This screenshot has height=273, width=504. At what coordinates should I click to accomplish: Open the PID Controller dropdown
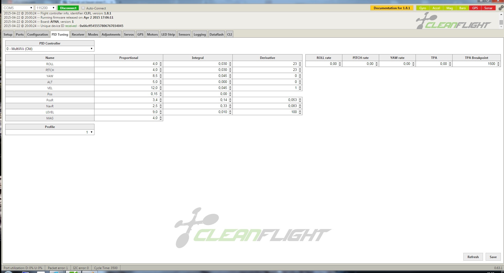pos(50,49)
